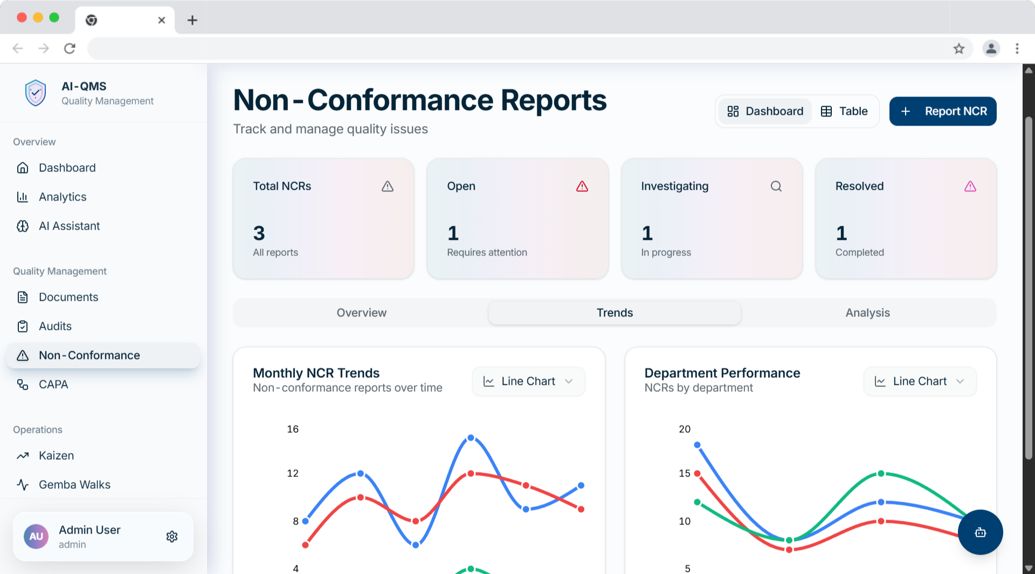Click the 'Department Performance' heading
Screen dimensions: 1035x574
tap(722, 373)
